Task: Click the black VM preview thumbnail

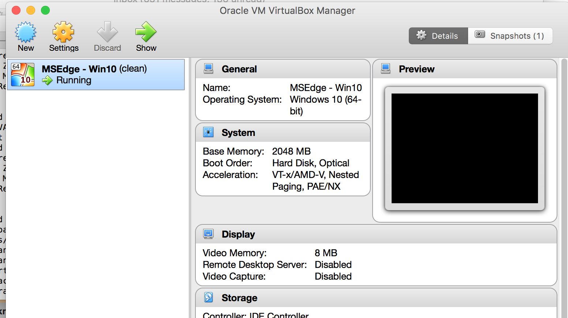Action: [465, 148]
